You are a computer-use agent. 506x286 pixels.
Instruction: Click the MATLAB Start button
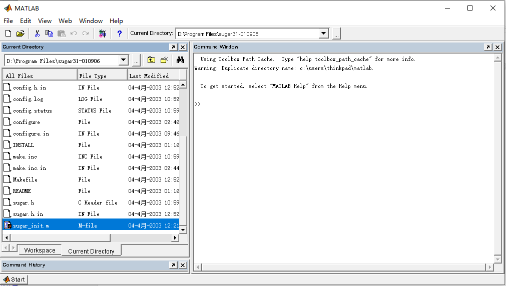pyautogui.click(x=14, y=279)
